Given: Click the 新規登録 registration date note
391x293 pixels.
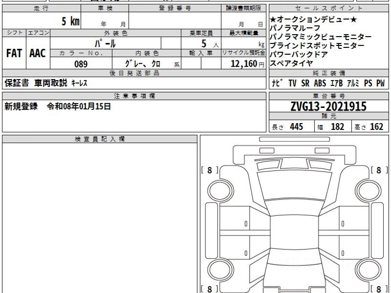Looking at the screenshot, I should (58, 107).
